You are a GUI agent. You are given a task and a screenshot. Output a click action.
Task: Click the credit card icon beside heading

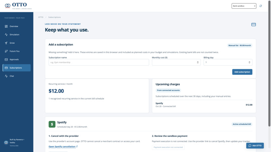click(x=254, y=24)
